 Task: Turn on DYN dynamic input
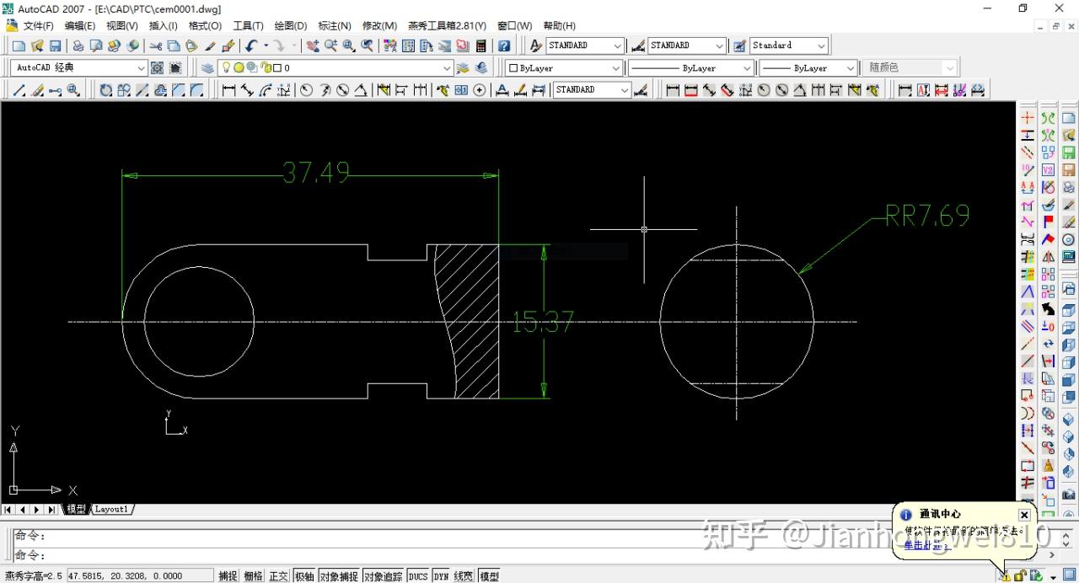[x=439, y=575]
